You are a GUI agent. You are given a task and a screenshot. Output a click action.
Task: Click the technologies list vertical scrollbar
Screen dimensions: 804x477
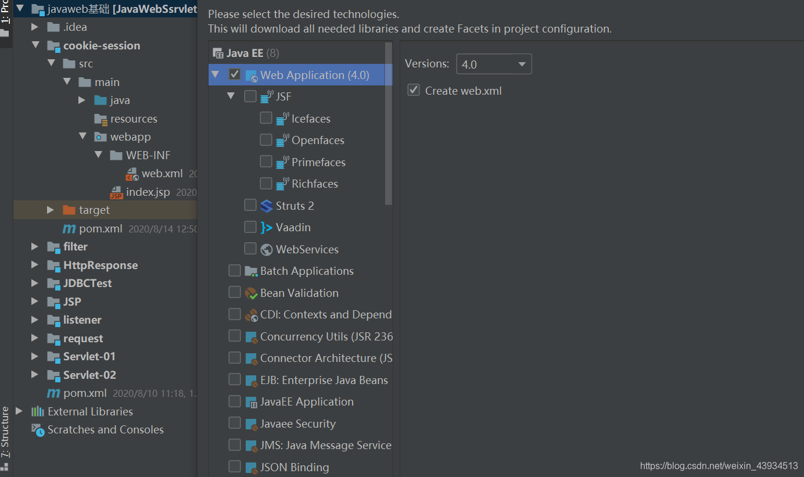[389, 123]
